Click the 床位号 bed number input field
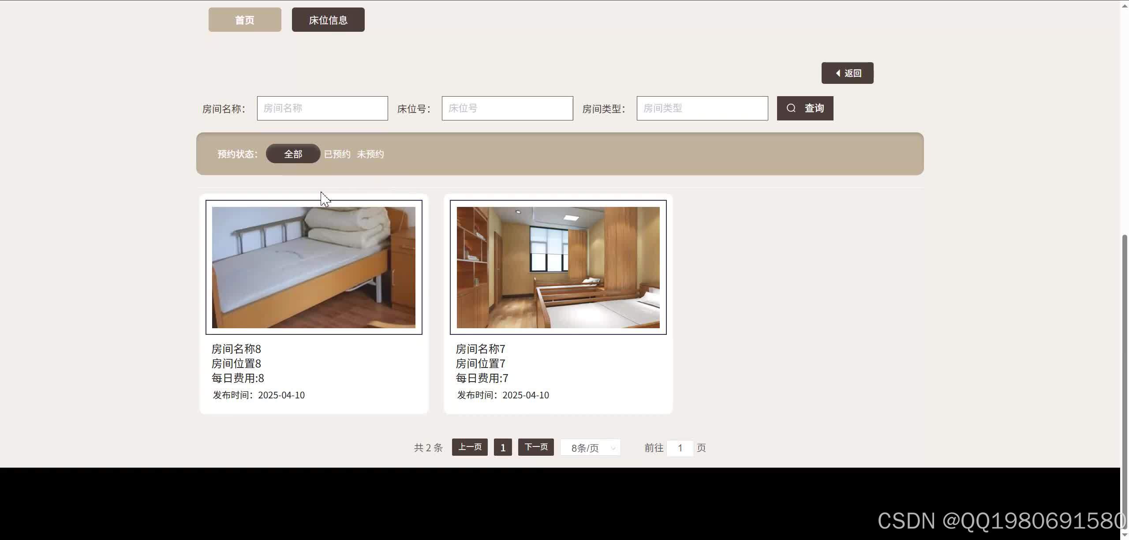 point(507,108)
